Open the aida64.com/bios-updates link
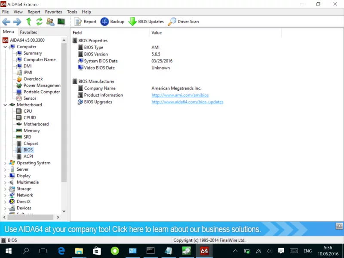Image resolution: width=344 pixels, height=258 pixels. pos(187,102)
